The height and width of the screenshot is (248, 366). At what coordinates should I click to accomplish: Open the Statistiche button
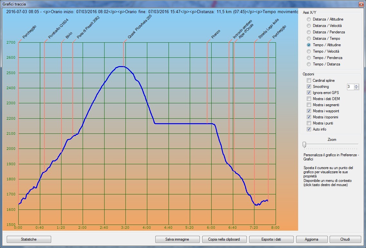29,239
